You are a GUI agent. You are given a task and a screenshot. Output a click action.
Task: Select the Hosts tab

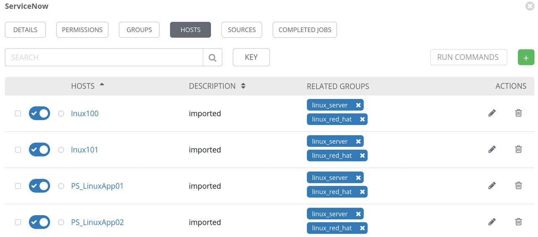[x=190, y=30]
